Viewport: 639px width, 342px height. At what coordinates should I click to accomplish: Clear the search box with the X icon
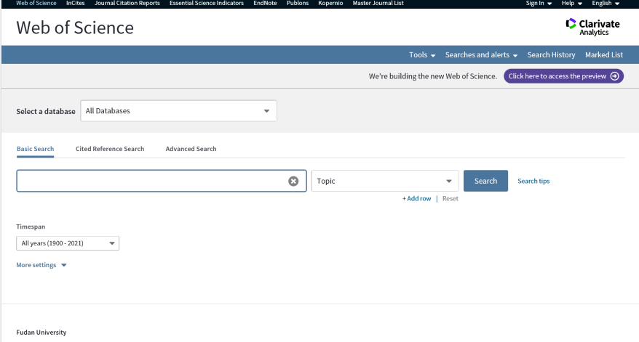click(x=293, y=181)
